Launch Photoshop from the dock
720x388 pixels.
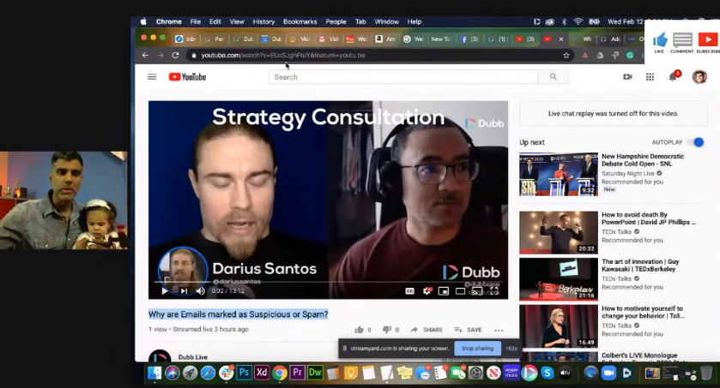pyautogui.click(x=244, y=373)
